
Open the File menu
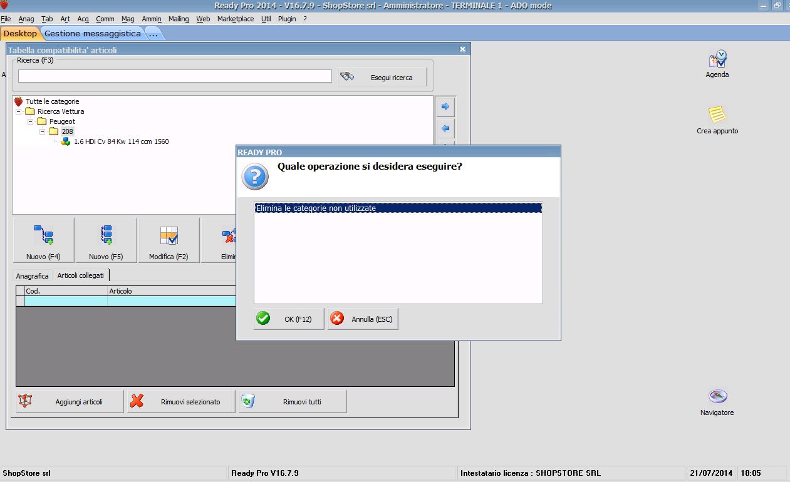click(x=6, y=19)
